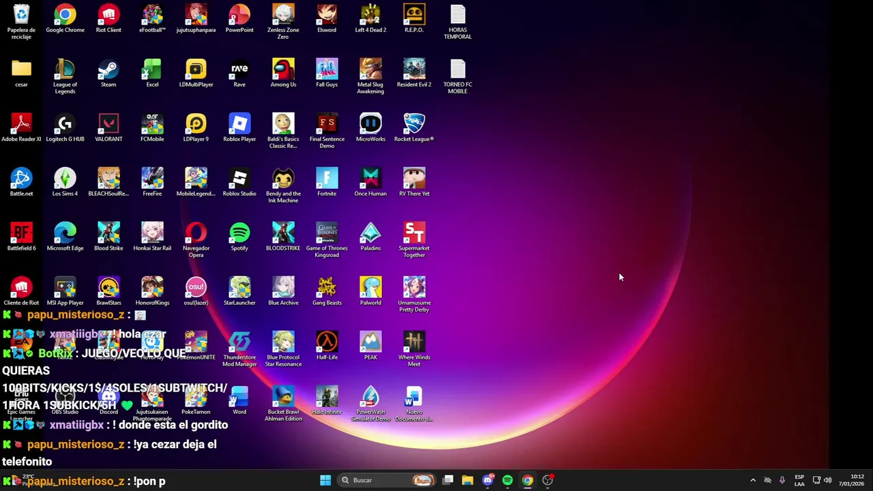The height and width of the screenshot is (491, 873).
Task: Select the Roblox Player shortcut
Action: (239, 128)
